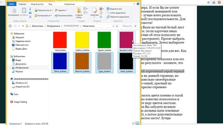This screenshot has width=223, height=125.
Task: Click Изображения in the address bar
Action: (53, 26)
